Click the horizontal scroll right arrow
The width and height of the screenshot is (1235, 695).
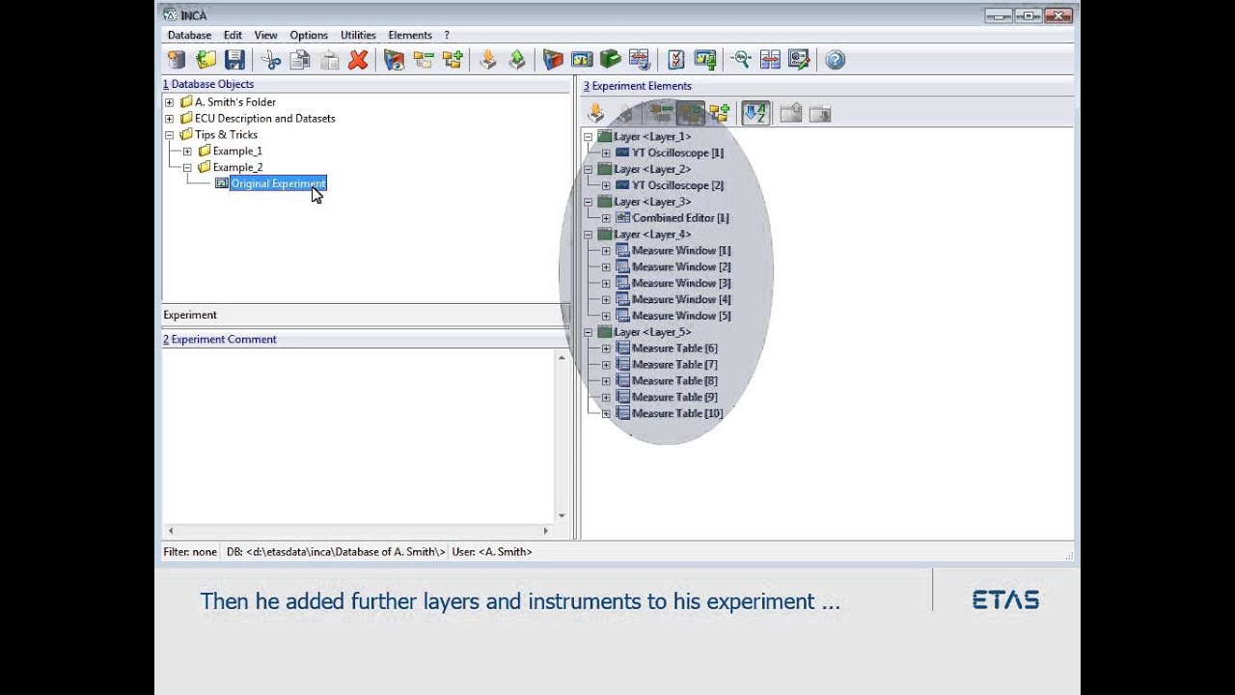click(545, 531)
